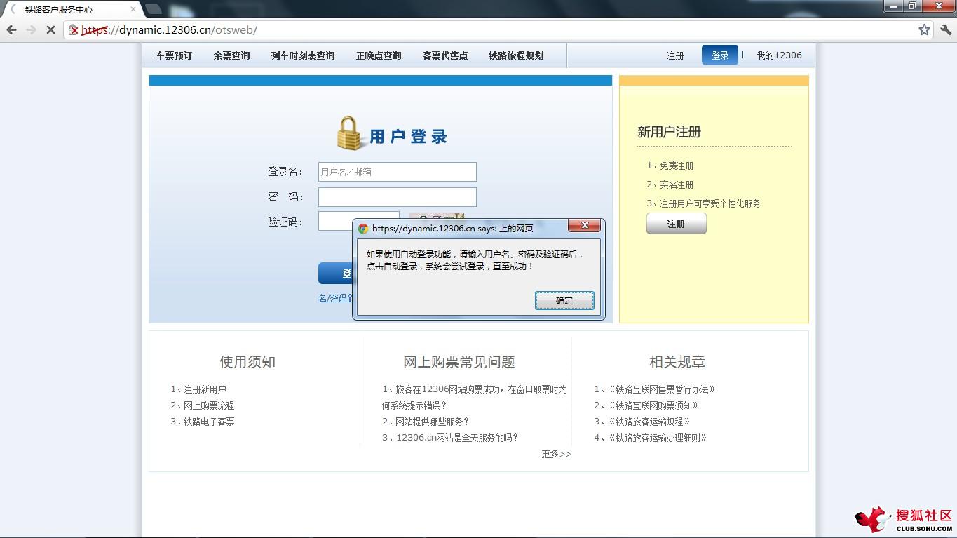
Task: Click the 注册 link in top bar
Action: pos(675,55)
